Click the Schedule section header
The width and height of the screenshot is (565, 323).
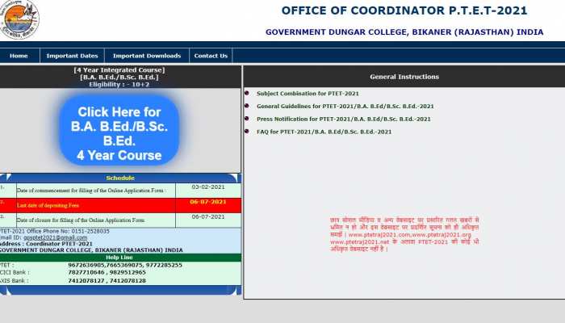coord(119,178)
